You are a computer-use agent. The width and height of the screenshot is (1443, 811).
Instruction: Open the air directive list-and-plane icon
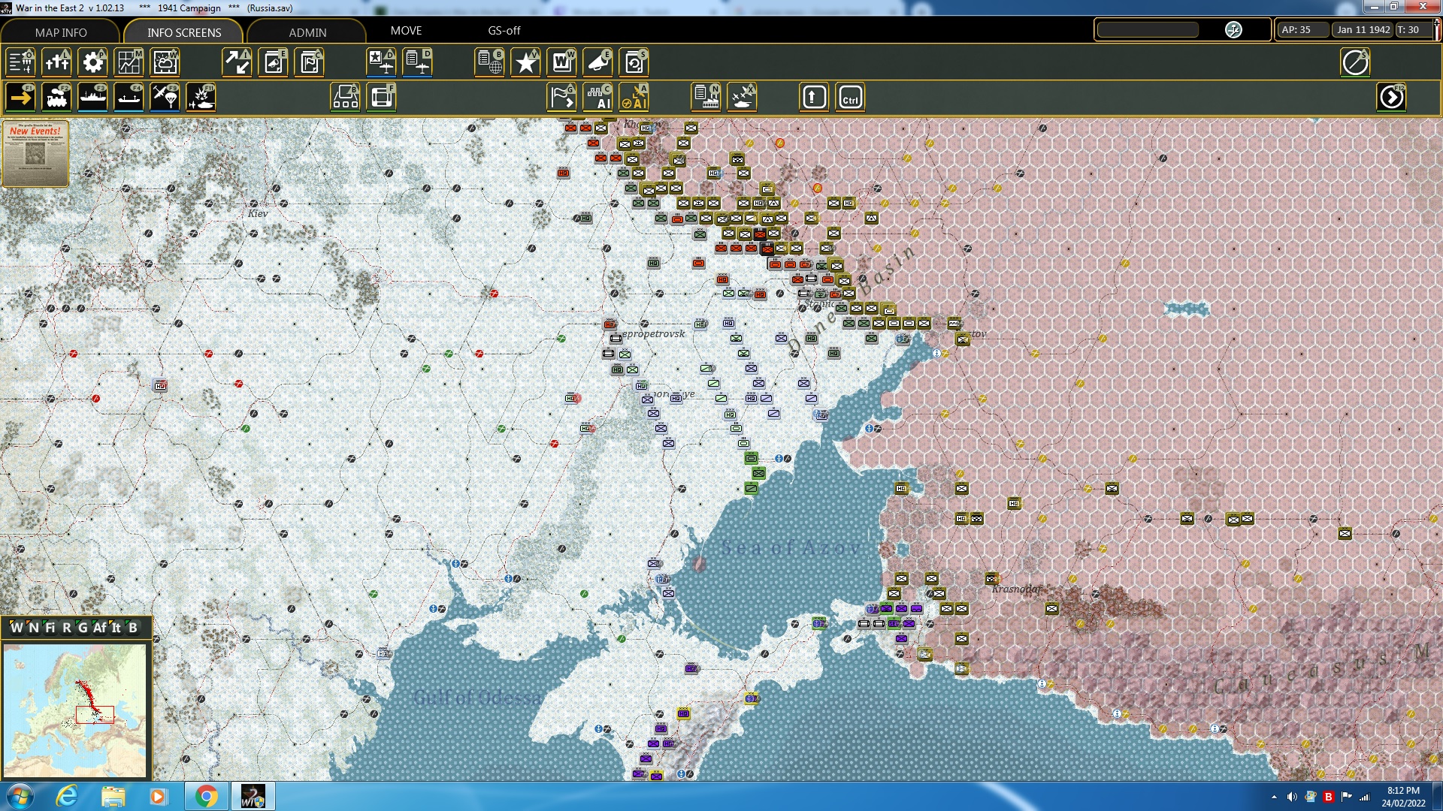pos(417,62)
